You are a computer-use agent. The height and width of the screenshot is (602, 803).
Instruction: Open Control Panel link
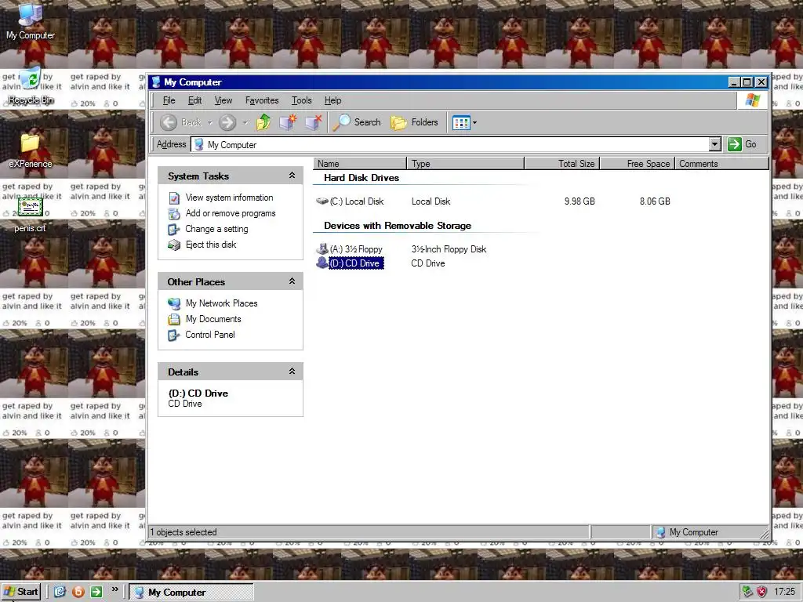click(x=210, y=335)
